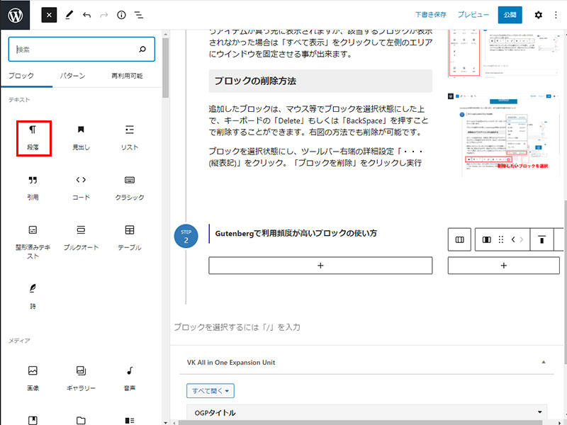Image resolution: width=567 pixels, height=425 pixels.
Task: Switch to the パターン tab
Action: coord(72,76)
